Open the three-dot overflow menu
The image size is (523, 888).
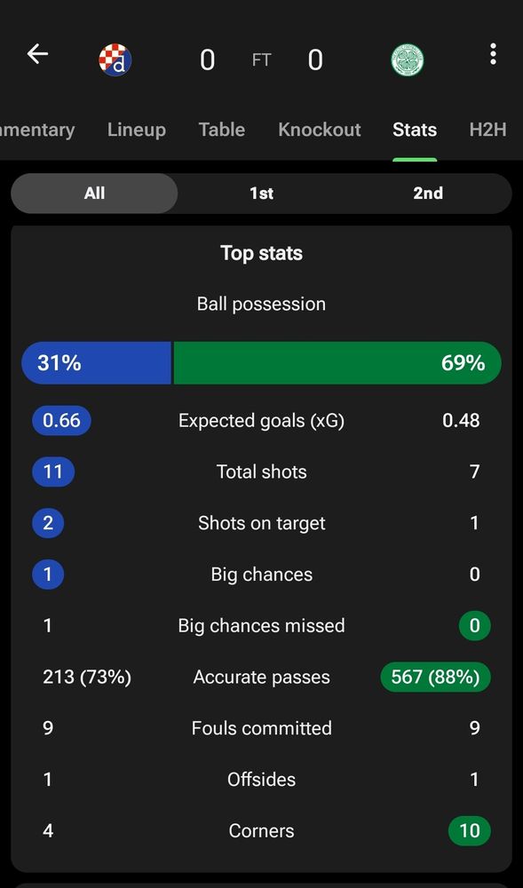pyautogui.click(x=493, y=54)
